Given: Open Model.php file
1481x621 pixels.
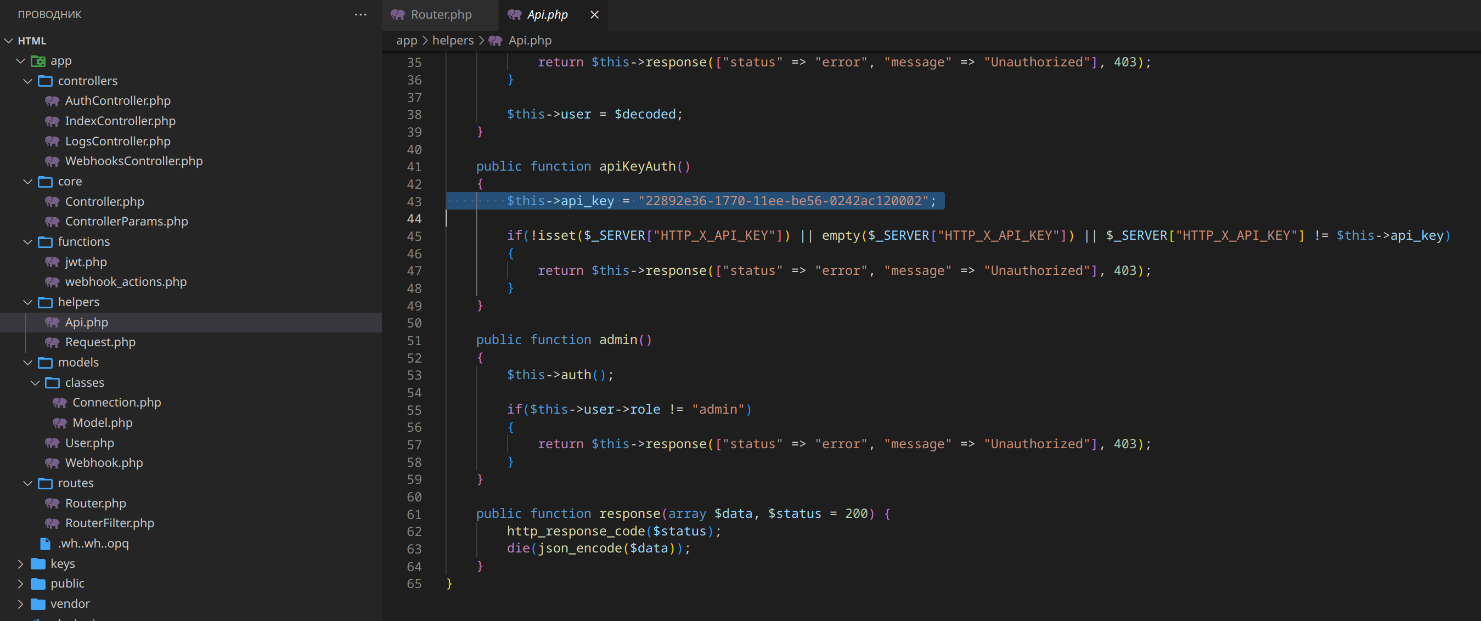Looking at the screenshot, I should tap(102, 422).
